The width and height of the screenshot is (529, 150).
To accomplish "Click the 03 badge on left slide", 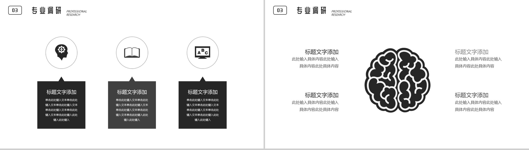I will [15, 10].
